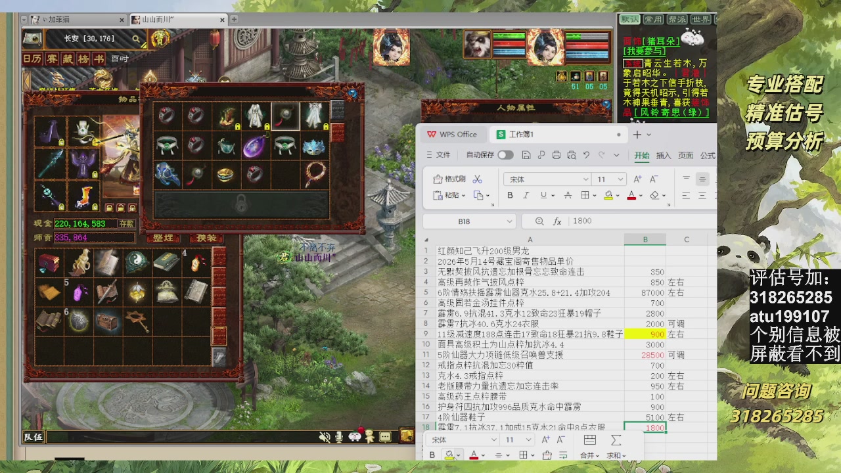This screenshot has width=841, height=473.
Task: Toggle the 自动保存 auto-save switch
Action: (x=505, y=155)
